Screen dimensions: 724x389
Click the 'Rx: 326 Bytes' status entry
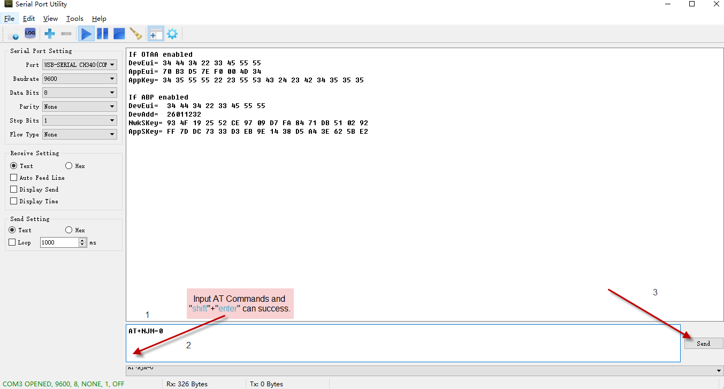187,384
